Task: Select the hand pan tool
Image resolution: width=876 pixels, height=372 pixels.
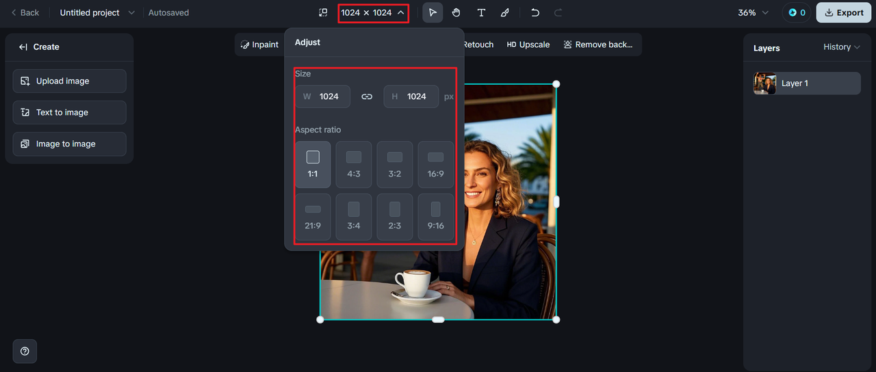Action: pyautogui.click(x=456, y=12)
